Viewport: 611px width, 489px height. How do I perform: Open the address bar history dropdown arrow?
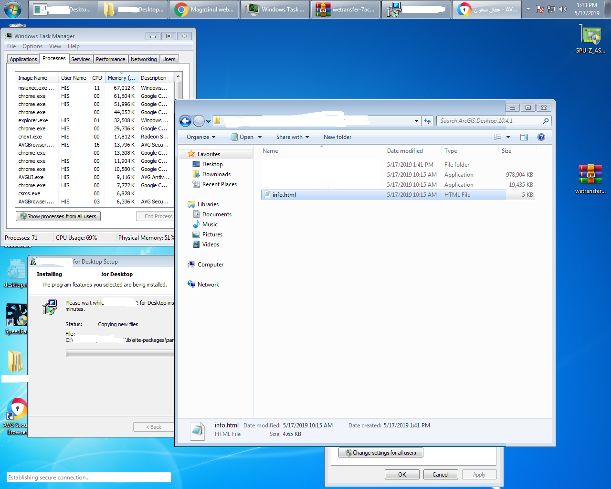(416, 121)
